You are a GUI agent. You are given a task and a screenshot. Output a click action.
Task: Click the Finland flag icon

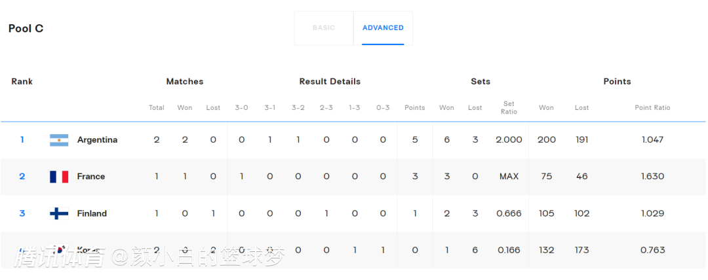(x=59, y=213)
